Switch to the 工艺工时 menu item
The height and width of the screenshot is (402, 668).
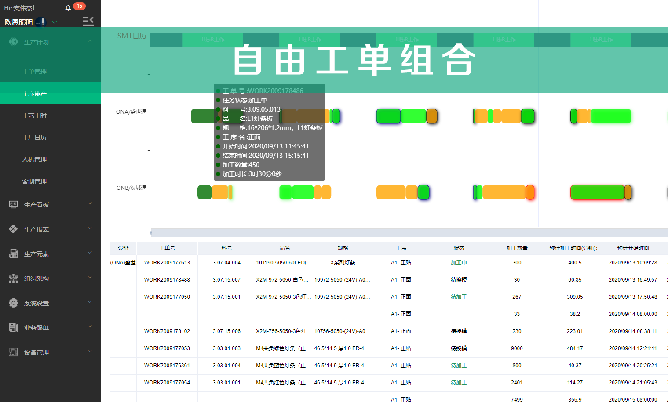(33, 115)
